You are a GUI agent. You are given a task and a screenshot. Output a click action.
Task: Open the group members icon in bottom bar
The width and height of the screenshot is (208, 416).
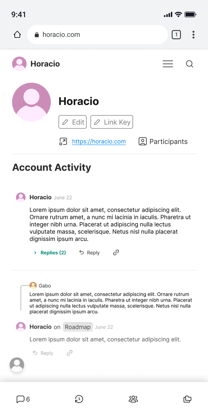tap(133, 399)
